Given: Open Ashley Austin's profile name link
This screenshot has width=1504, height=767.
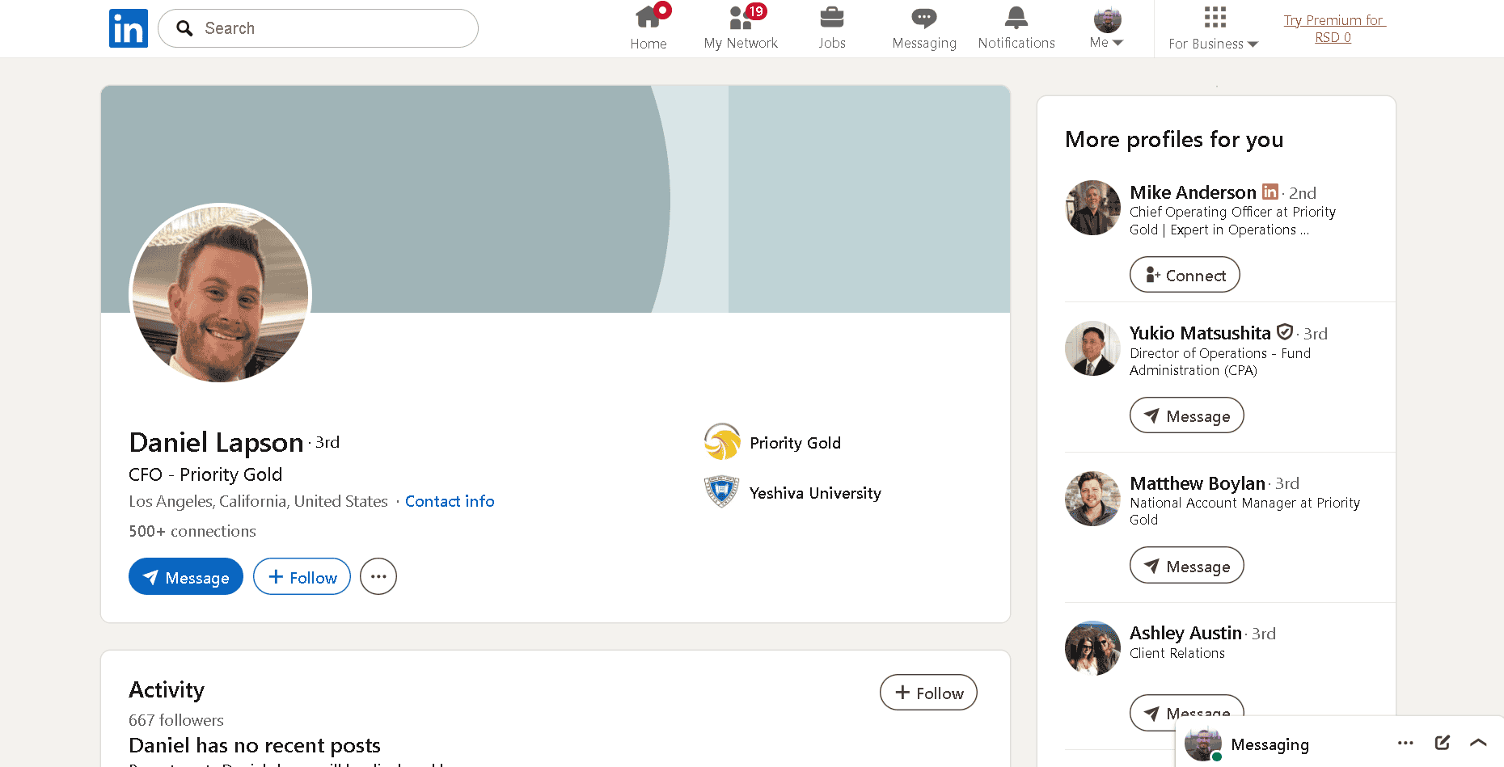Looking at the screenshot, I should [1185, 633].
